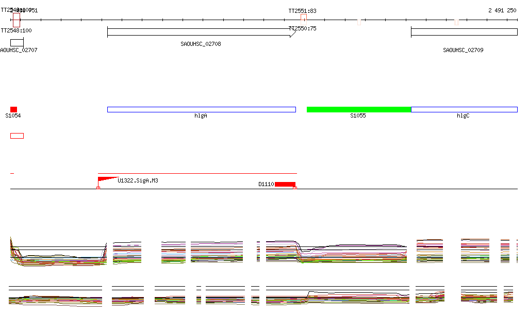Click the hlgC gene bar

[464, 109]
